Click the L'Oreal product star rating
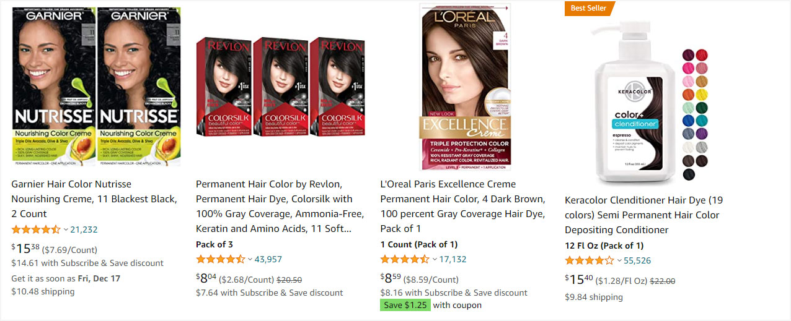The height and width of the screenshot is (321, 791). pos(405,259)
